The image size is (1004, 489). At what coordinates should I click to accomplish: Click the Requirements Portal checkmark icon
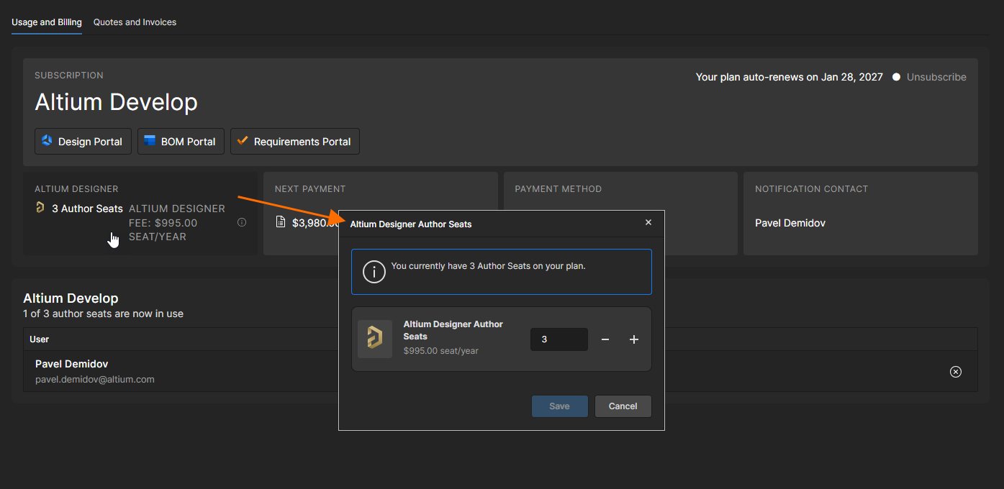243,141
